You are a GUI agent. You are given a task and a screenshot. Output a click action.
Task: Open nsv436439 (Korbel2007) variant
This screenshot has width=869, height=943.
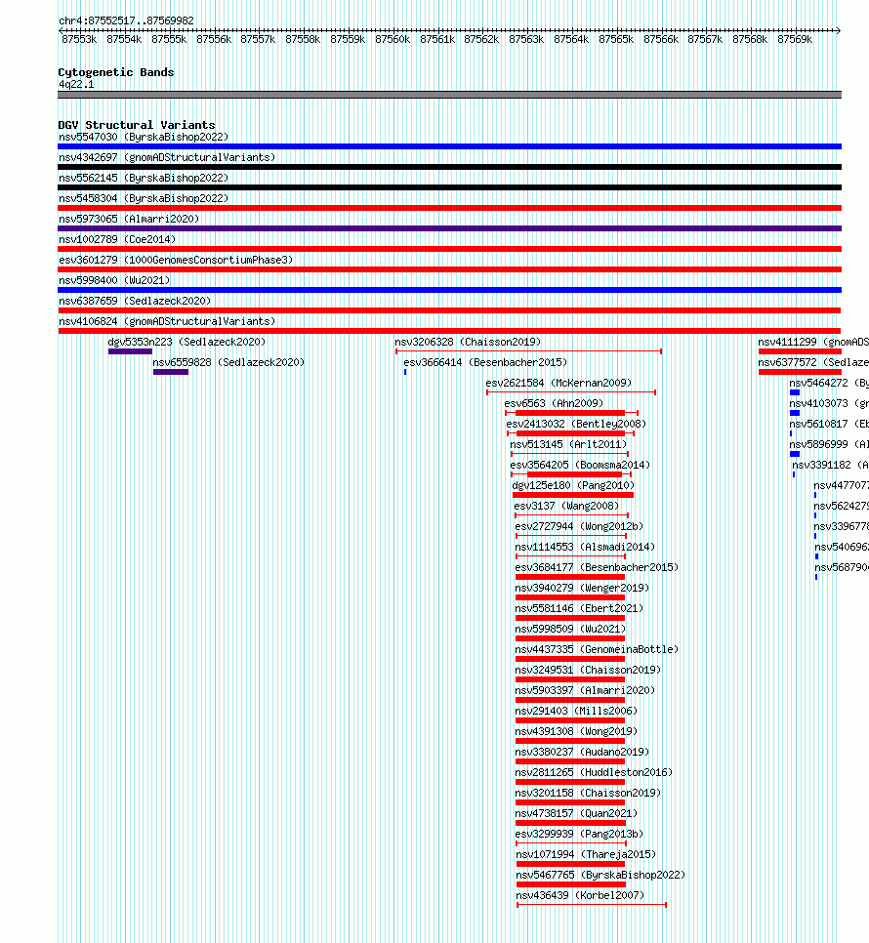pos(580,895)
